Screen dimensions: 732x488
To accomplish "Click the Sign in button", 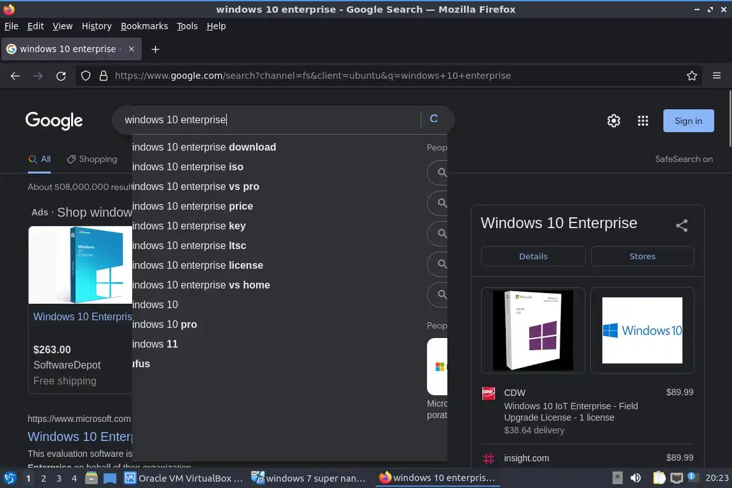I will pos(689,121).
